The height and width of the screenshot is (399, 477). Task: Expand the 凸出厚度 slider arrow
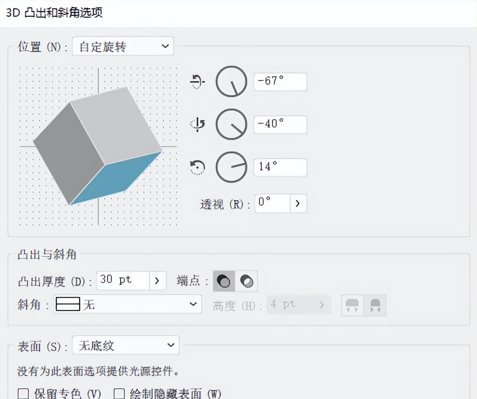pos(157,280)
